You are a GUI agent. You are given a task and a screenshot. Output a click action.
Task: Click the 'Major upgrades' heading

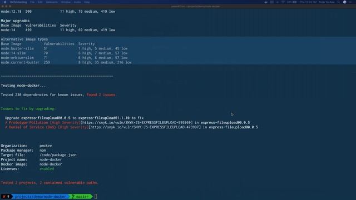point(15,21)
